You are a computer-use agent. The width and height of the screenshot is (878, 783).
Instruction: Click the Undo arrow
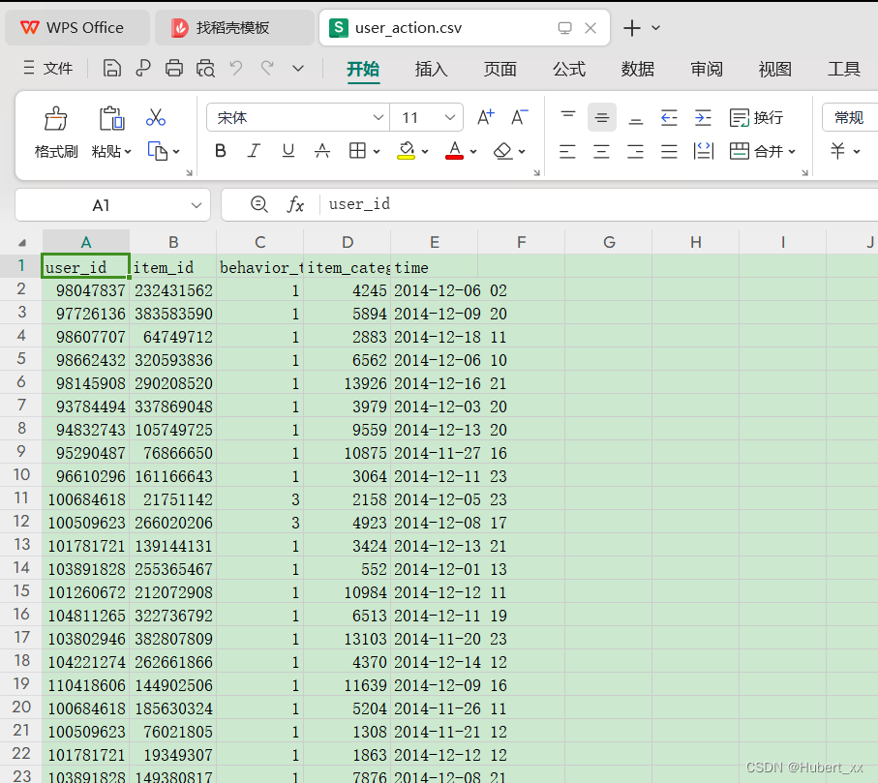[x=236, y=69]
